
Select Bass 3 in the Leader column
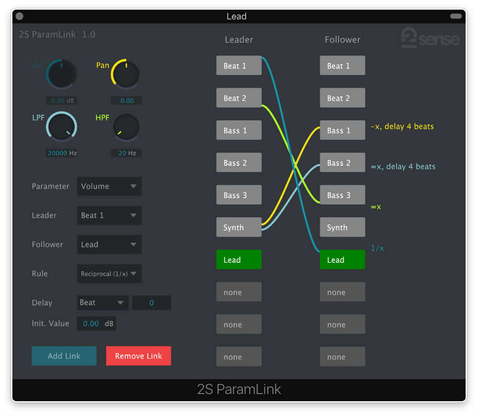tap(239, 194)
